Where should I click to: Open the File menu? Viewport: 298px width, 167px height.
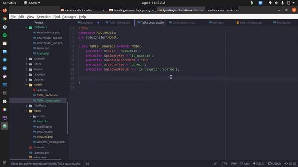13,17
